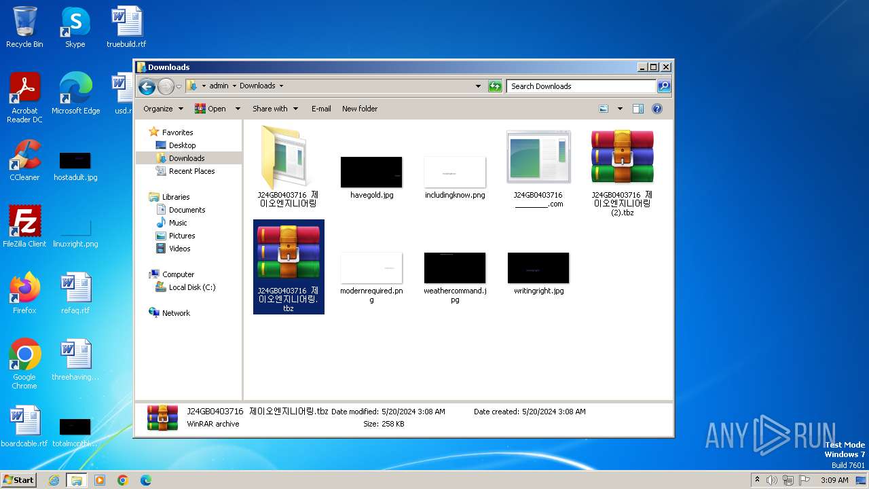Select writingright.jpg thumbnail

(538, 273)
